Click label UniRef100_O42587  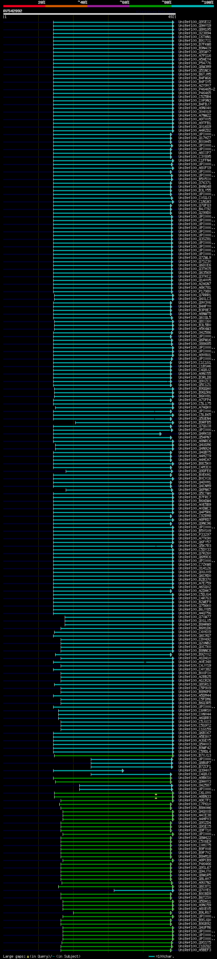click(x=194, y=785)
